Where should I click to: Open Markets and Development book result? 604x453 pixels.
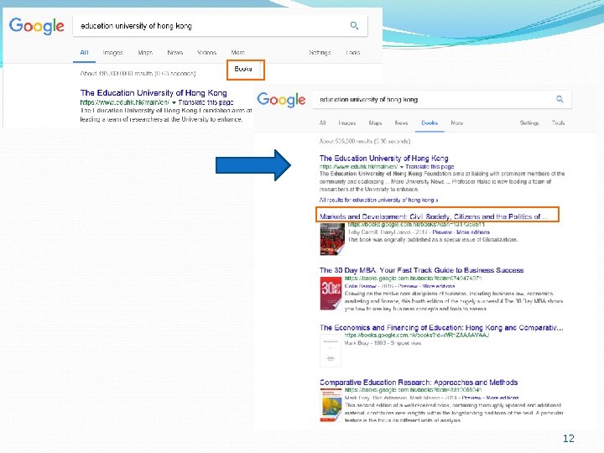coord(434,216)
